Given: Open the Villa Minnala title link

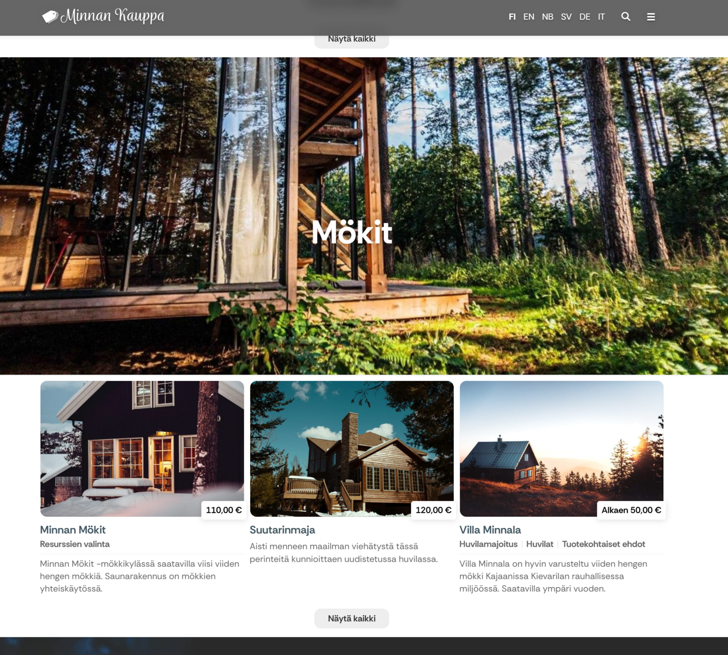Looking at the screenshot, I should click(490, 530).
